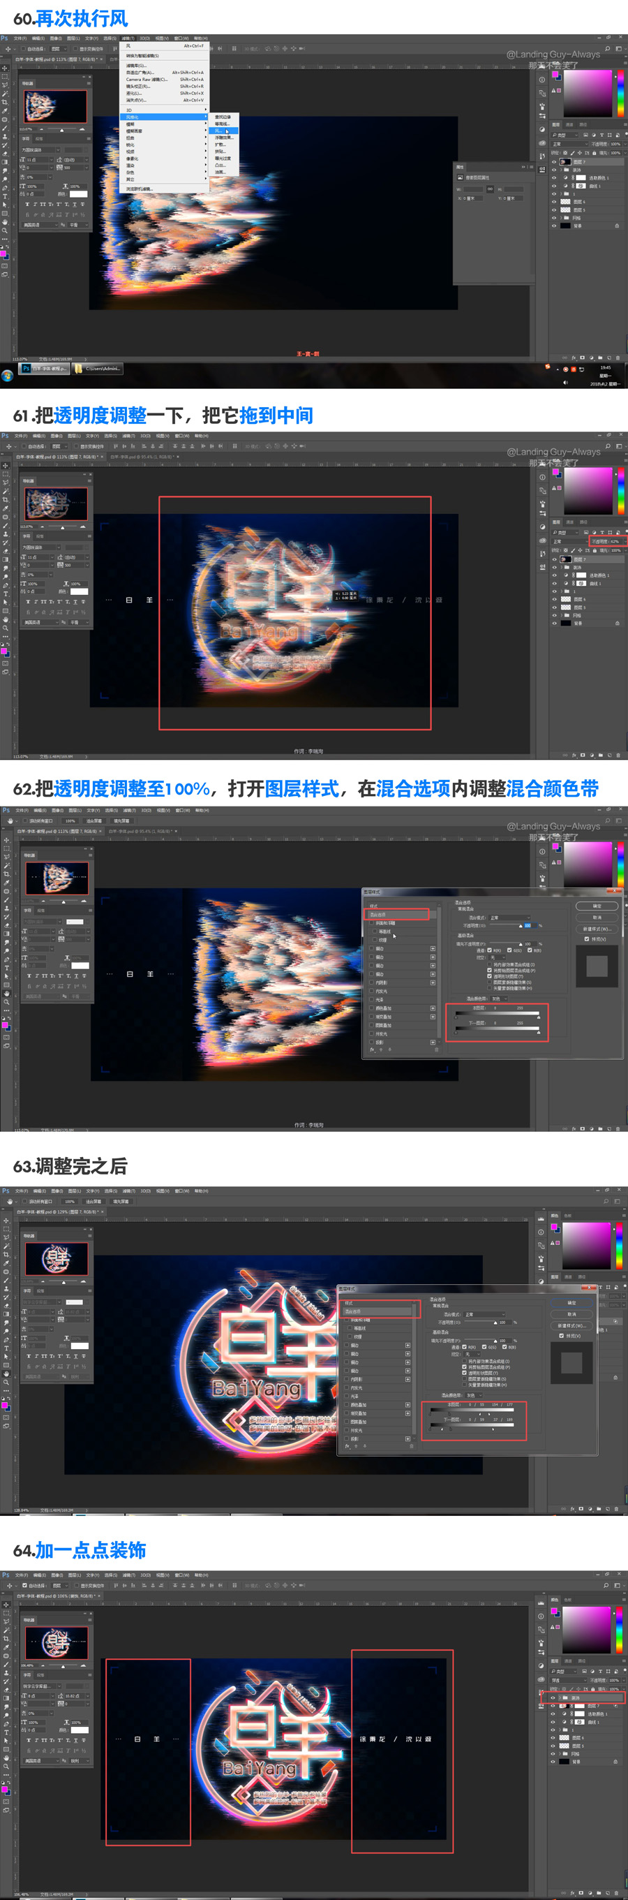Click 取消 in the step 63 dialog
This screenshot has width=628, height=1900.
572,1314
